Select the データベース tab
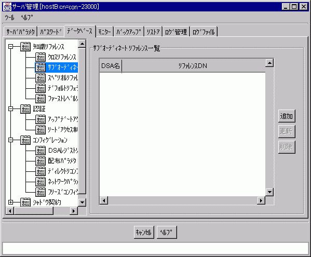311x257 pixels. pyautogui.click(x=80, y=31)
